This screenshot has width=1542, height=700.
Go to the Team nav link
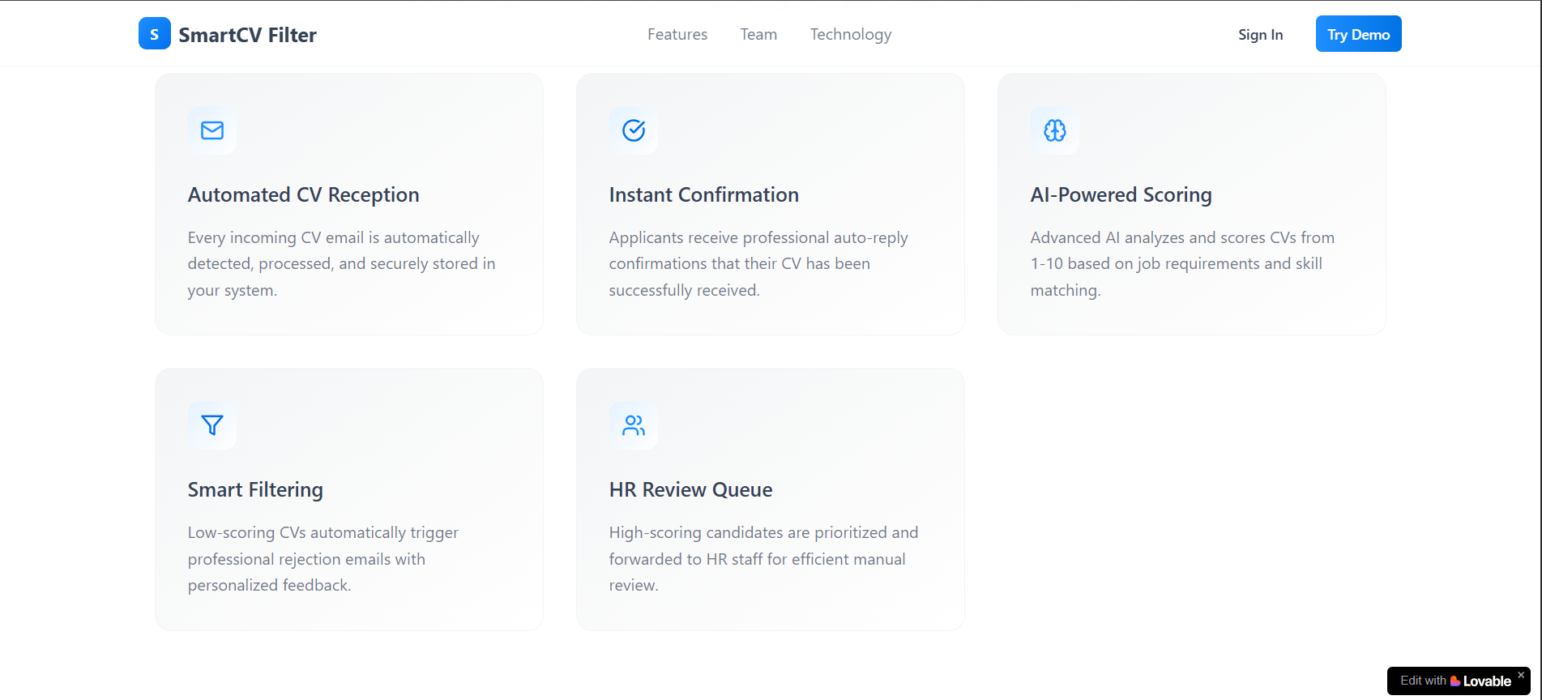click(x=758, y=34)
